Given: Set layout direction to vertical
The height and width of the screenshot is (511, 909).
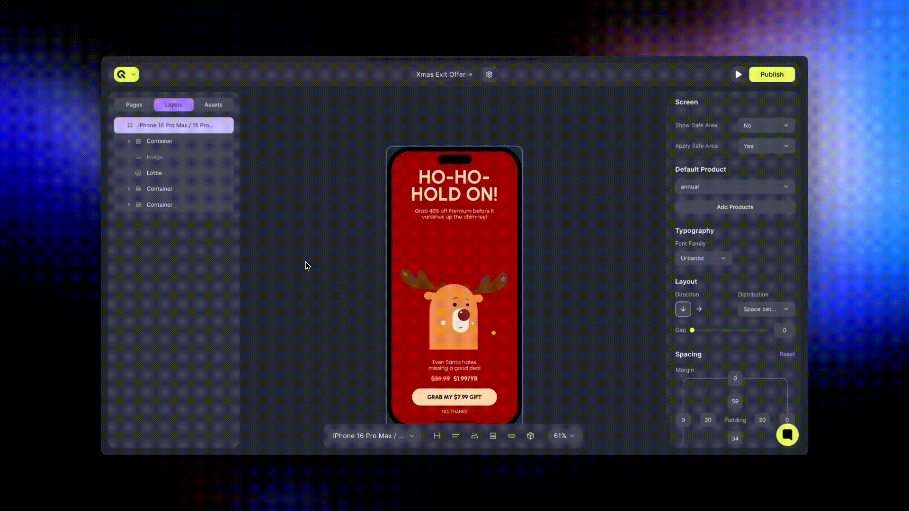Looking at the screenshot, I should pyautogui.click(x=683, y=309).
